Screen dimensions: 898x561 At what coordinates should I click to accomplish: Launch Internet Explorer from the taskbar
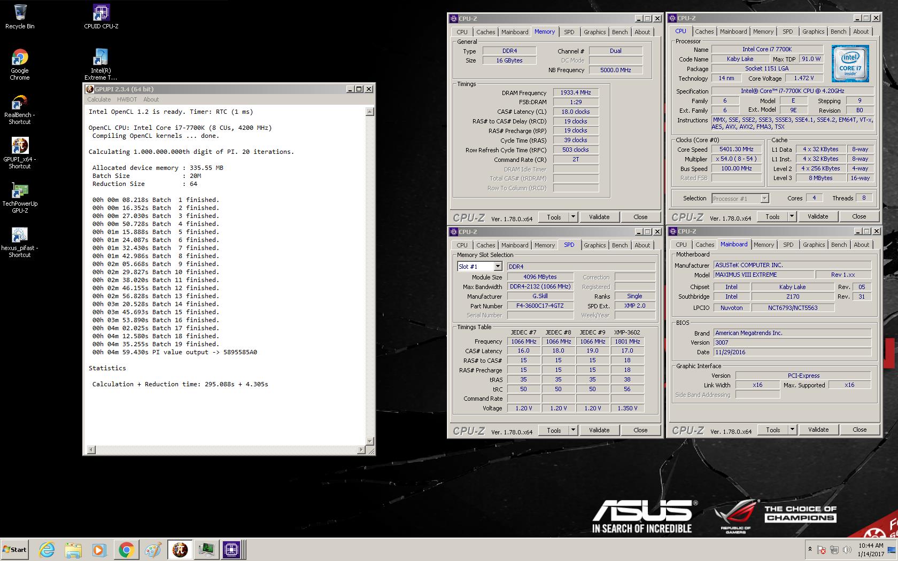[47, 550]
